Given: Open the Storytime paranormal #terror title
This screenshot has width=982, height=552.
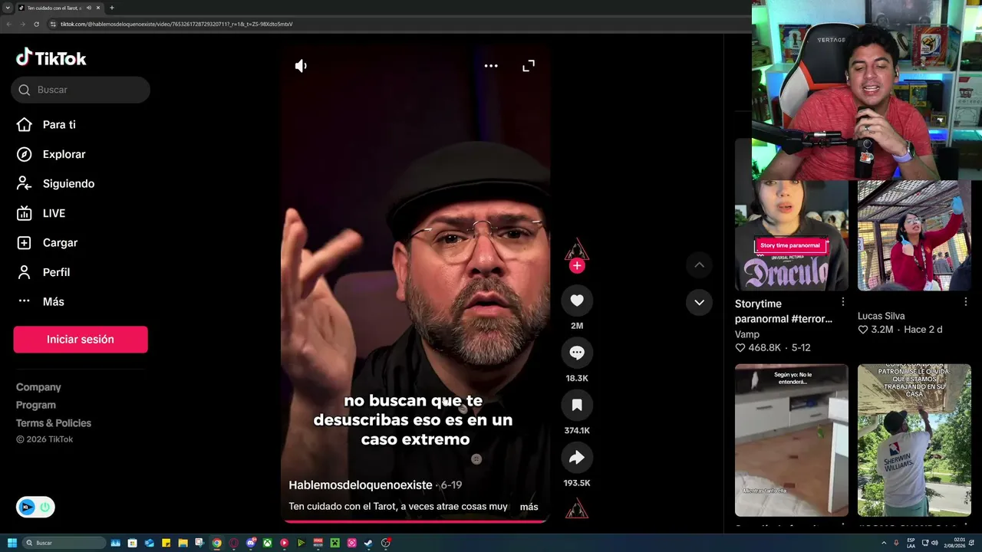Looking at the screenshot, I should point(783,311).
